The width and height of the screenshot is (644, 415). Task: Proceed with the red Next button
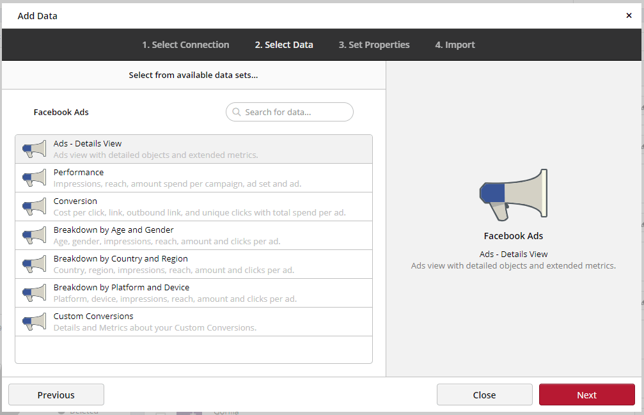tap(587, 395)
